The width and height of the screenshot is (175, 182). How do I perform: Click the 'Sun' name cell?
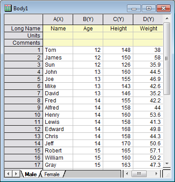(58, 65)
